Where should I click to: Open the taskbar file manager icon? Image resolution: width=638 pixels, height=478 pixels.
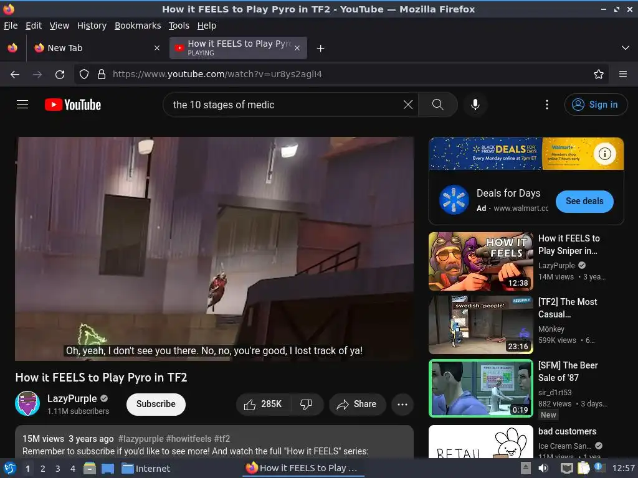pyautogui.click(x=90, y=468)
